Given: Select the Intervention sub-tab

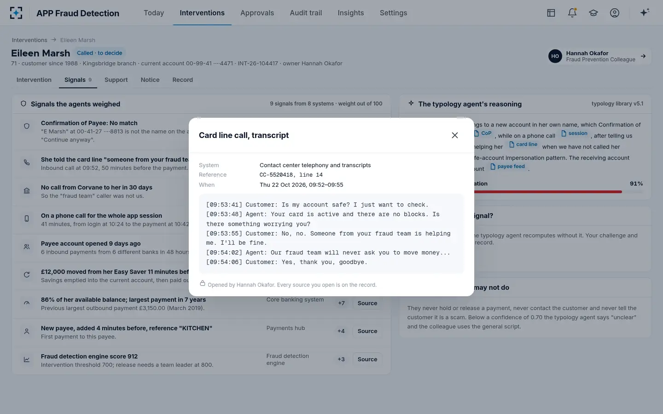Looking at the screenshot, I should 34,80.
